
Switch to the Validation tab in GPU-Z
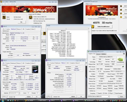pos(103,54)
